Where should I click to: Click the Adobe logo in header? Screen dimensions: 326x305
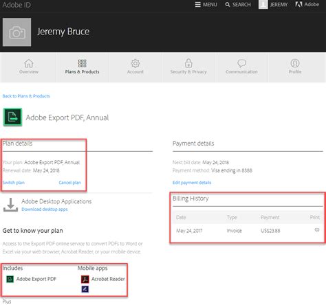pos(298,4)
